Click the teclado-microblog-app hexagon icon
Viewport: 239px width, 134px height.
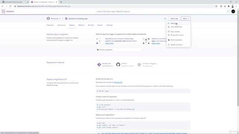(66, 19)
